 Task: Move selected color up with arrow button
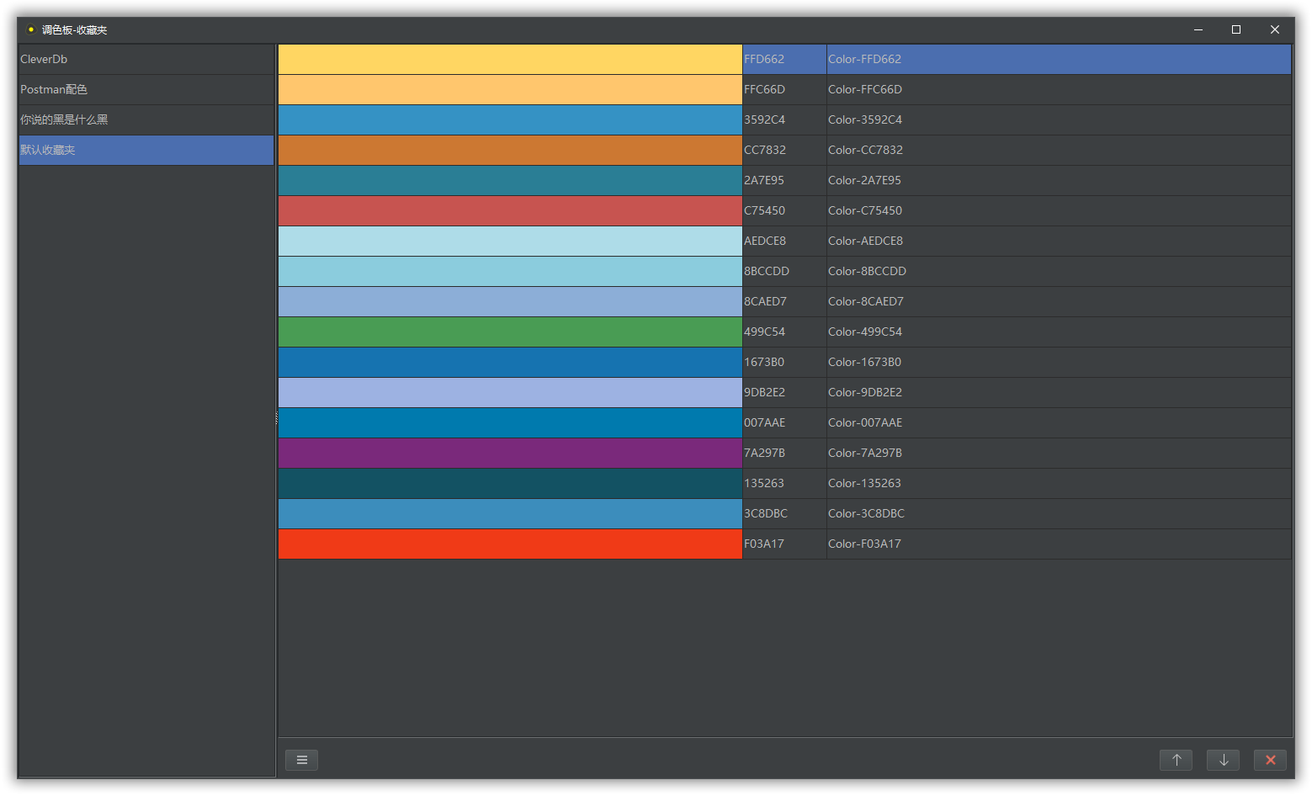[x=1177, y=760]
